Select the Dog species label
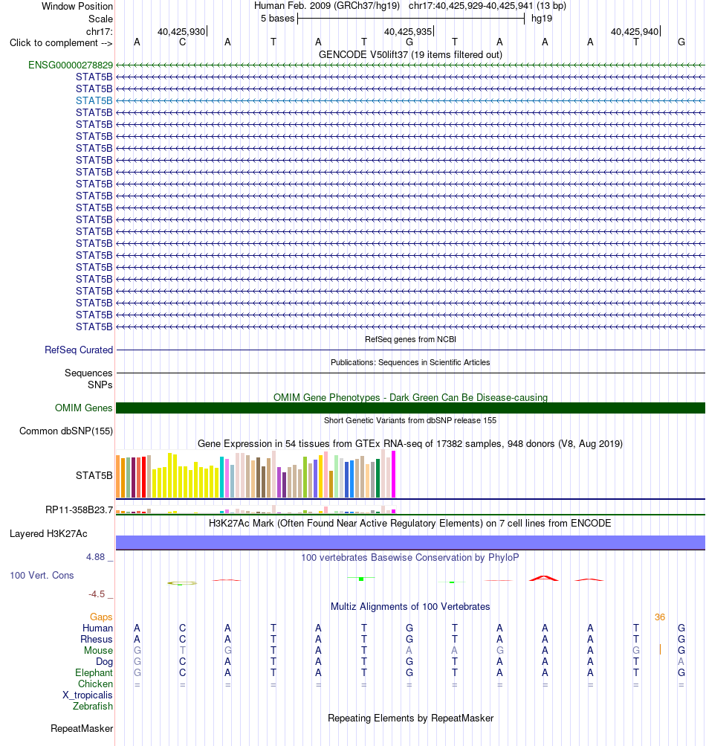The width and height of the screenshot is (706, 746). (105, 662)
